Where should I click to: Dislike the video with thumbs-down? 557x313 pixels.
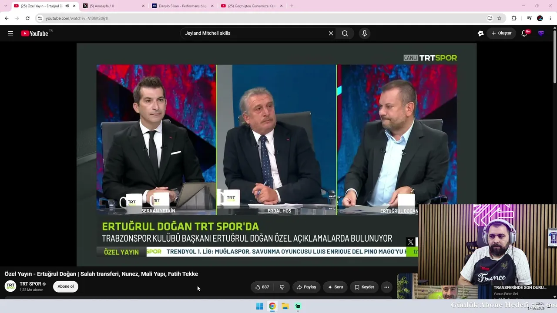point(282,287)
